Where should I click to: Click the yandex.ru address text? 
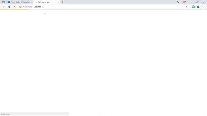point(27,7)
